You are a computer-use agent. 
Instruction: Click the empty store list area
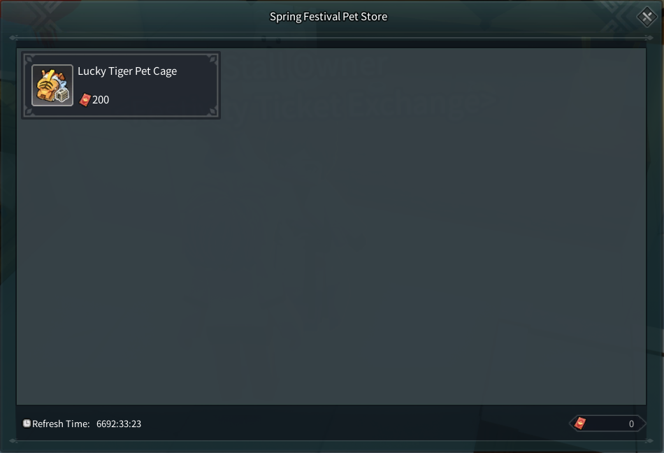pyautogui.click(x=331, y=262)
